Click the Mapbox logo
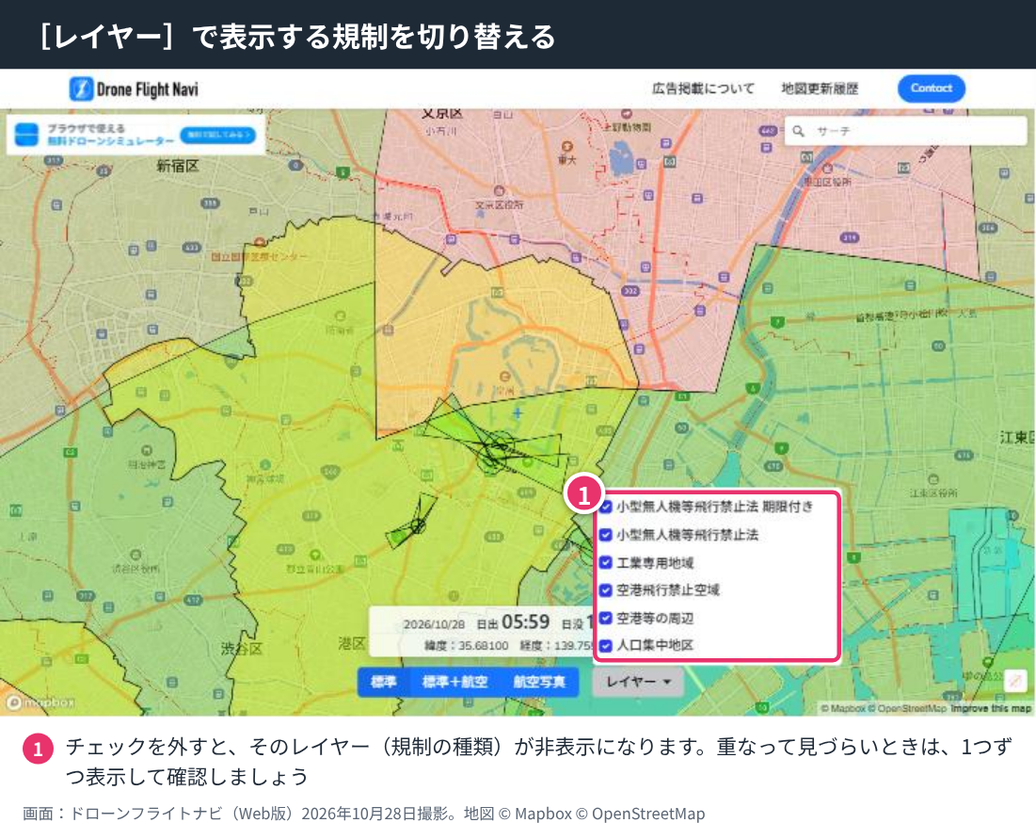The image size is (1036, 839). (41, 702)
